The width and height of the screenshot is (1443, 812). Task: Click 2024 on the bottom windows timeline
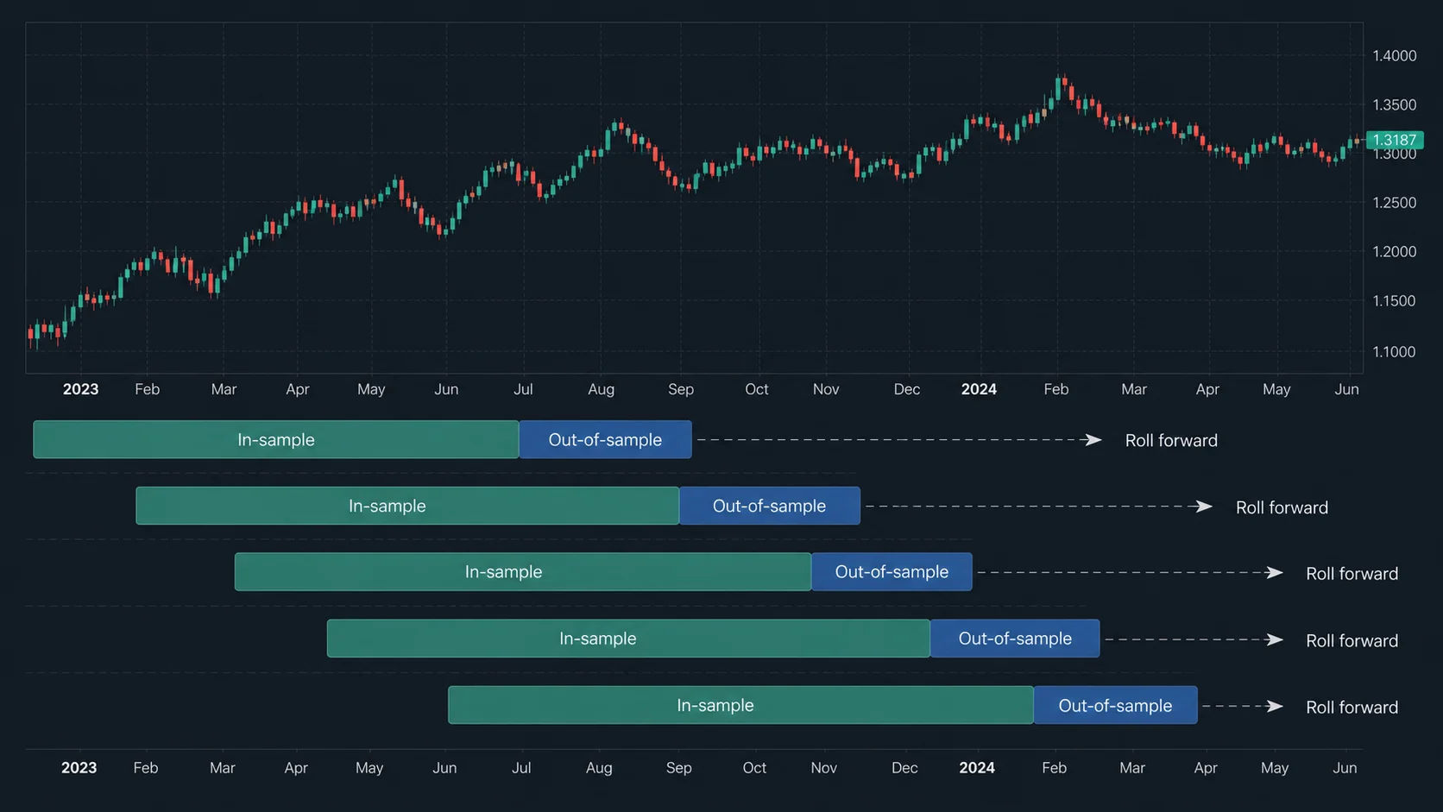(977, 768)
